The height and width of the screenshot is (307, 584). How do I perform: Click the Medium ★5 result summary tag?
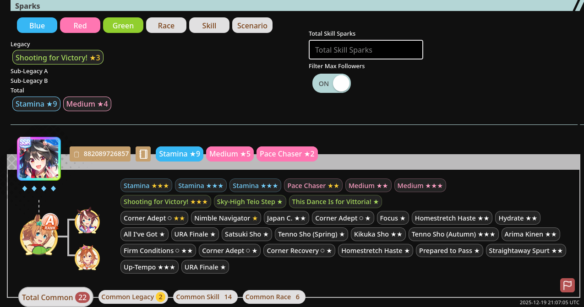point(230,154)
